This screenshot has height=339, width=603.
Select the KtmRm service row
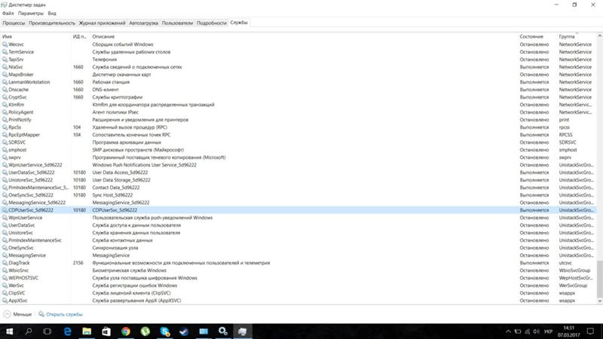coord(298,105)
